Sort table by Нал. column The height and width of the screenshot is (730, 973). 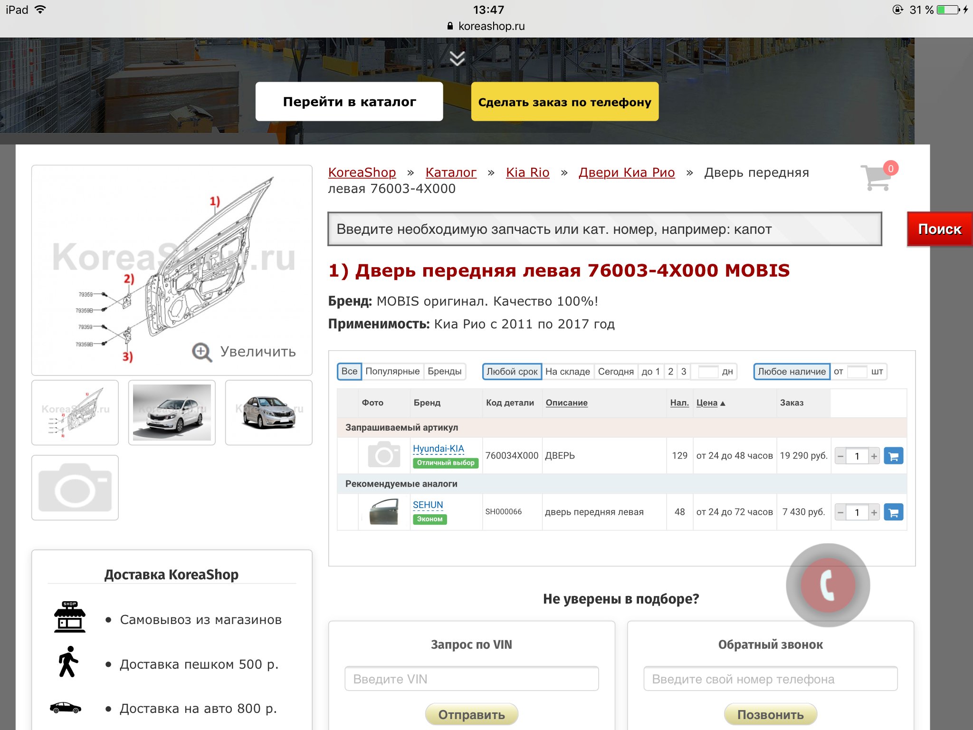click(679, 403)
